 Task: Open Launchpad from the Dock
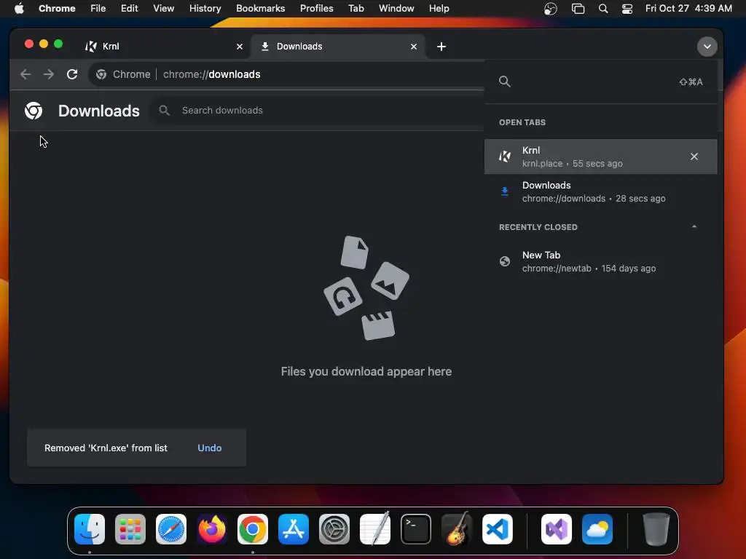[130, 529]
